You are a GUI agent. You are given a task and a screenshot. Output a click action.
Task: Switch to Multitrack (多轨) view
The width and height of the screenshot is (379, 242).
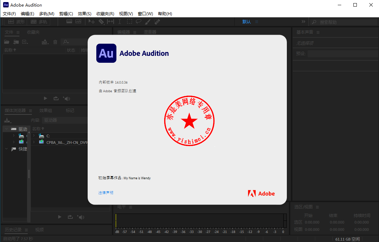click(x=39, y=22)
